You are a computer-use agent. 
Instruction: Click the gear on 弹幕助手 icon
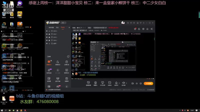click(x=51, y=61)
